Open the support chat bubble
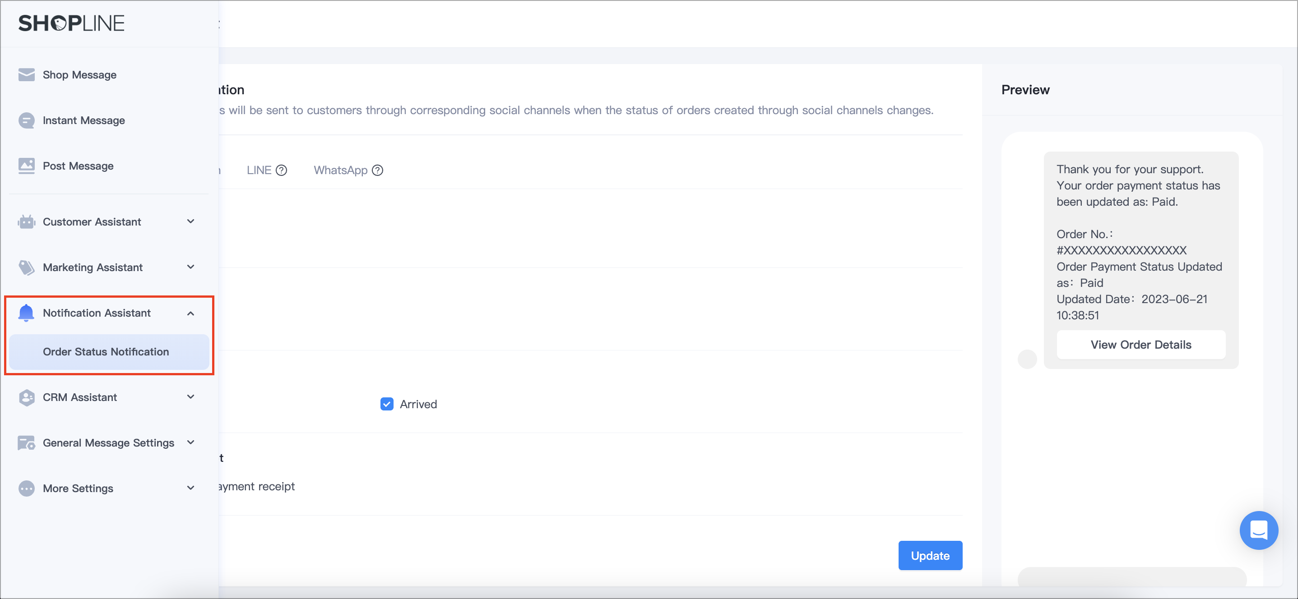This screenshot has height=599, width=1298. tap(1259, 530)
